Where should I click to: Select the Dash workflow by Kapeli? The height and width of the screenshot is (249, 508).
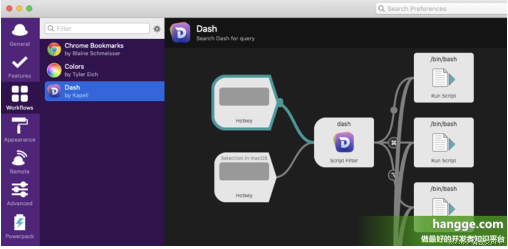(103, 91)
